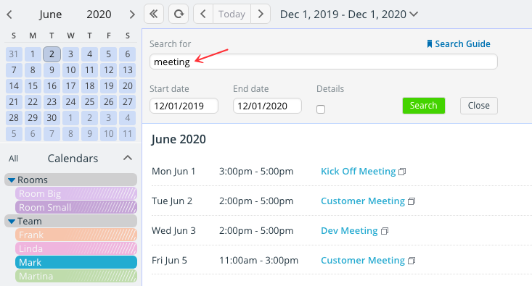
Task: Collapse the Team calendar group
Action: click(x=12, y=222)
